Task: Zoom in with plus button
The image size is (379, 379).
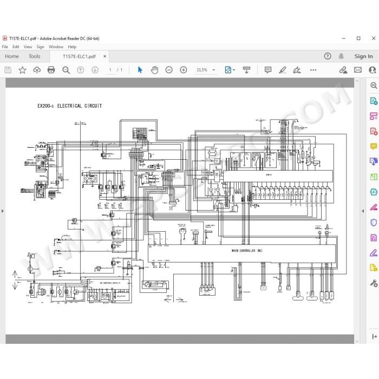Action: click(184, 70)
